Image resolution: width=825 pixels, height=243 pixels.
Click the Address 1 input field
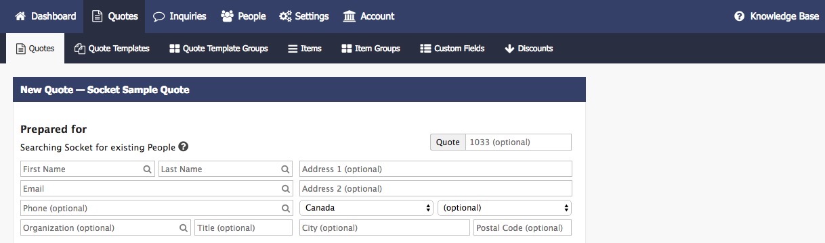click(436, 169)
